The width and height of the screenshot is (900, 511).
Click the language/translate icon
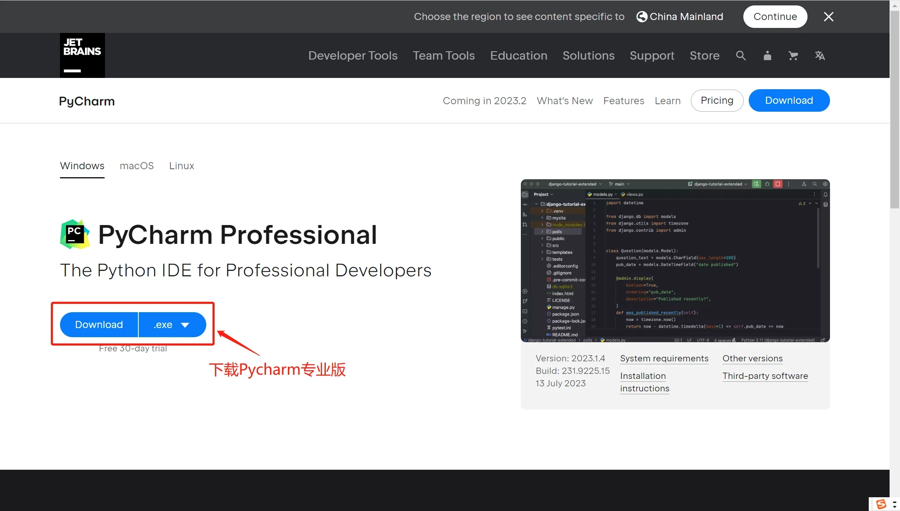coord(820,56)
